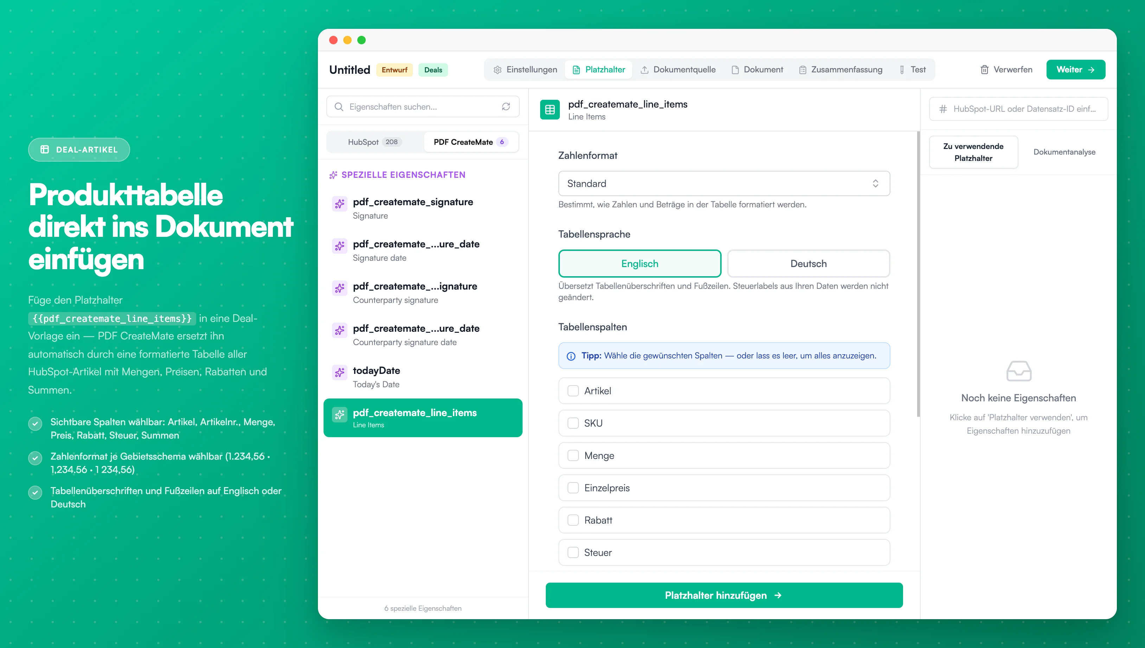1145x648 pixels.
Task: Click the check icon beside Tabellenüberschriften und Fußzeilen
Action: pyautogui.click(x=35, y=492)
